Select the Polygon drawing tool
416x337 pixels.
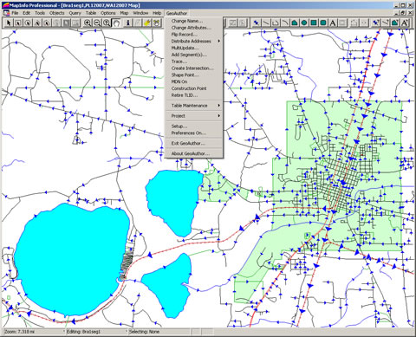(x=295, y=23)
